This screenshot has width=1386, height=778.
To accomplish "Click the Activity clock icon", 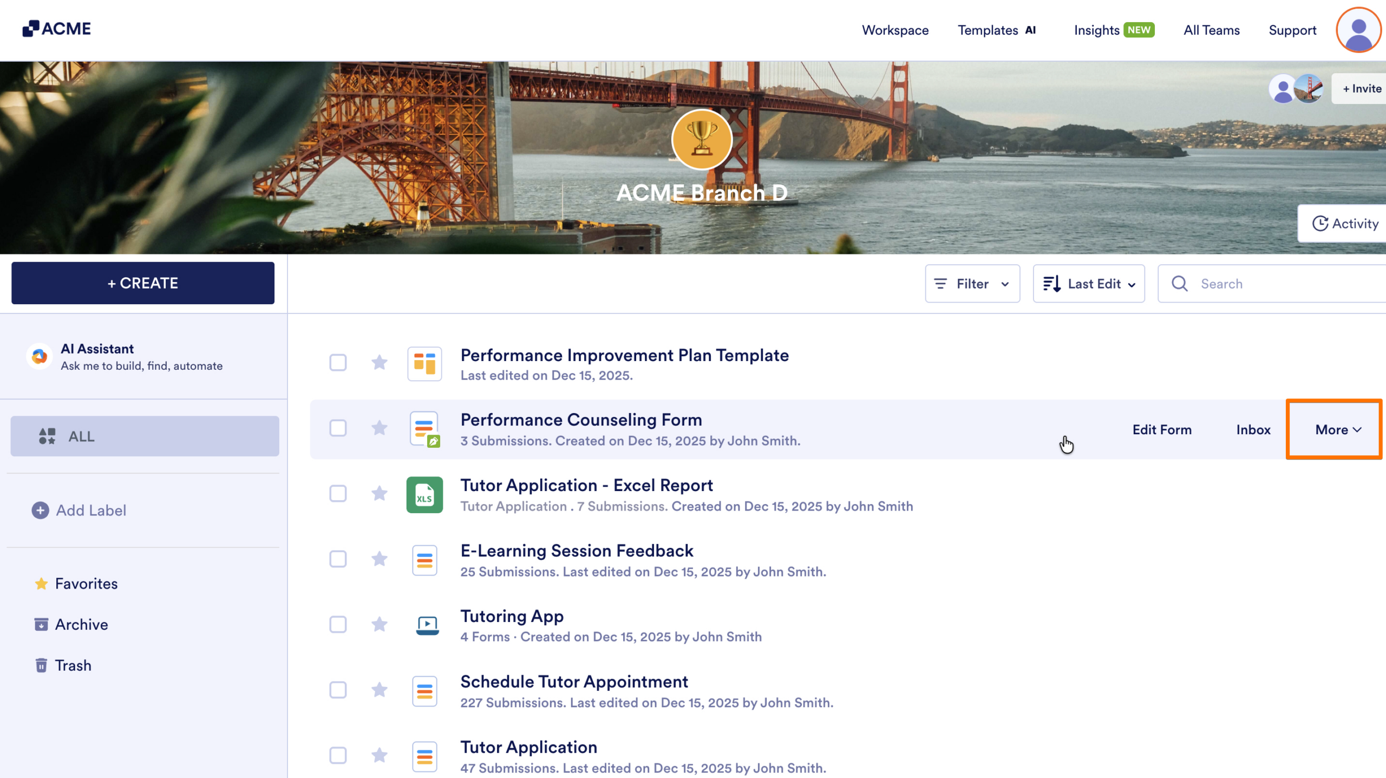I will coord(1321,223).
